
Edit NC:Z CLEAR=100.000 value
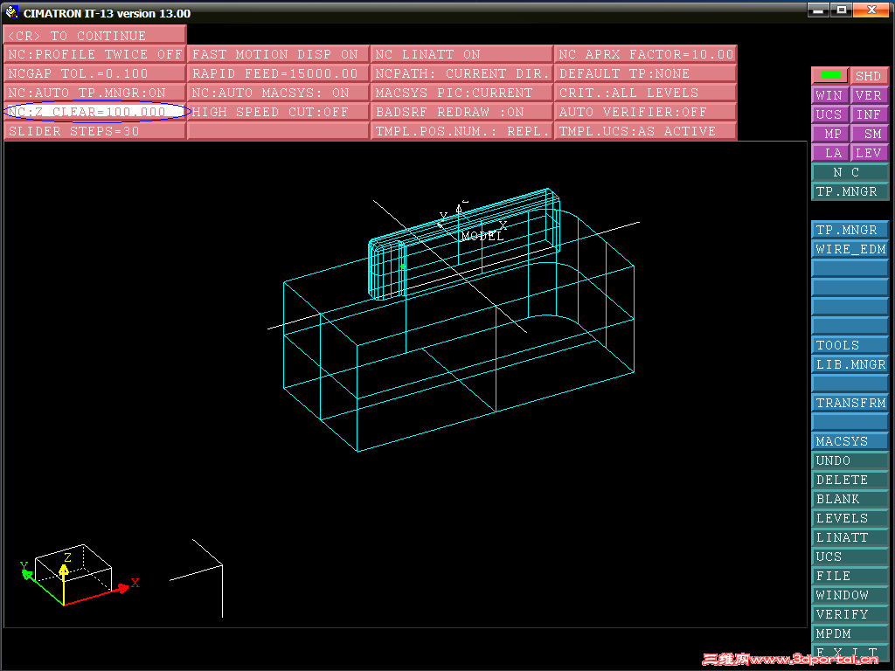coord(94,112)
